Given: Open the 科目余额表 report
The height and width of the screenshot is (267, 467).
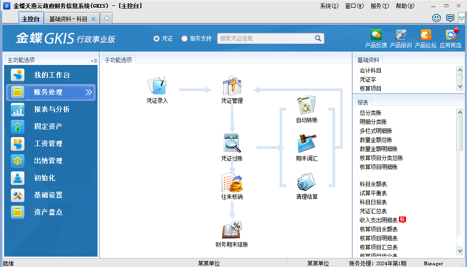Looking at the screenshot, I should (373, 184).
